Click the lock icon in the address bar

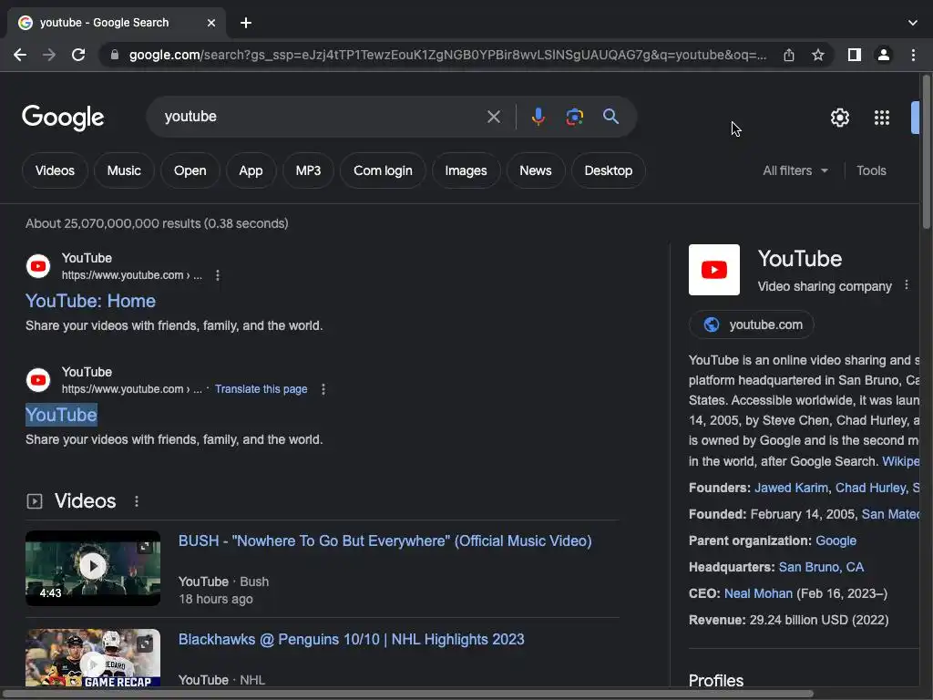pos(115,55)
